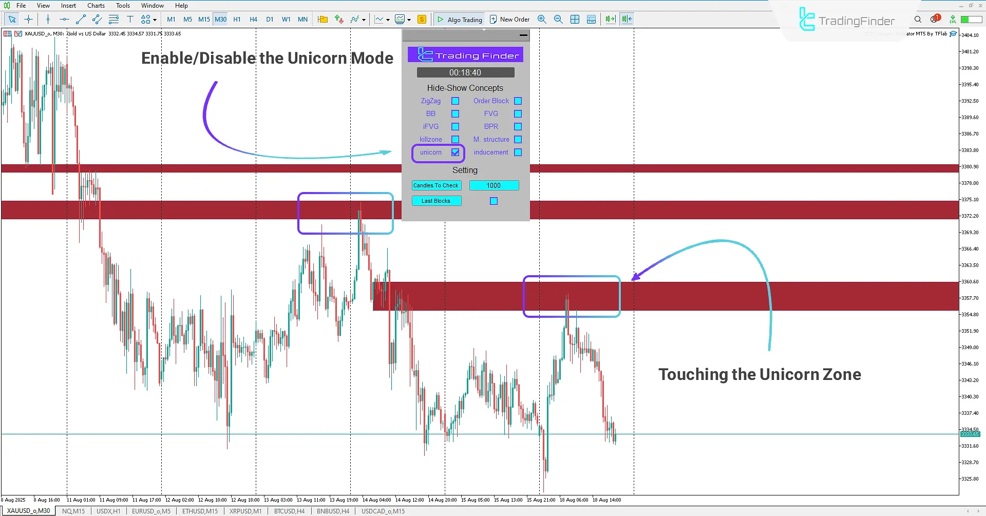Switch to the EURUSD_o,M5 chart tab
The height and width of the screenshot is (516, 986).
point(151,510)
